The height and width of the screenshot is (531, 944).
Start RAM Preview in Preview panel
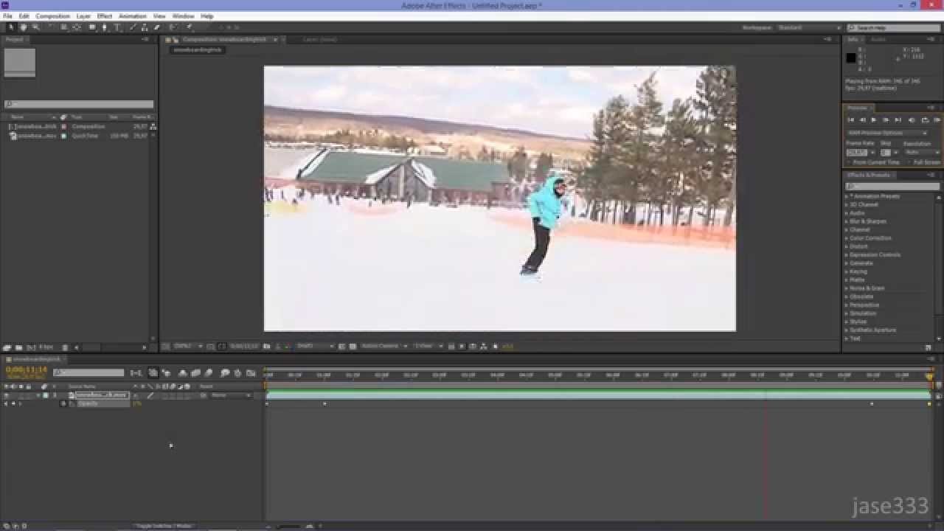click(x=937, y=120)
